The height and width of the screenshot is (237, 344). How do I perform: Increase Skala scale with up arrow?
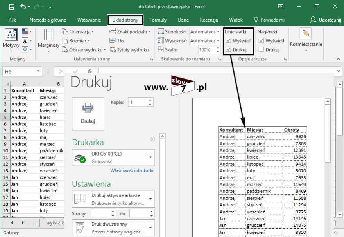click(218, 48)
